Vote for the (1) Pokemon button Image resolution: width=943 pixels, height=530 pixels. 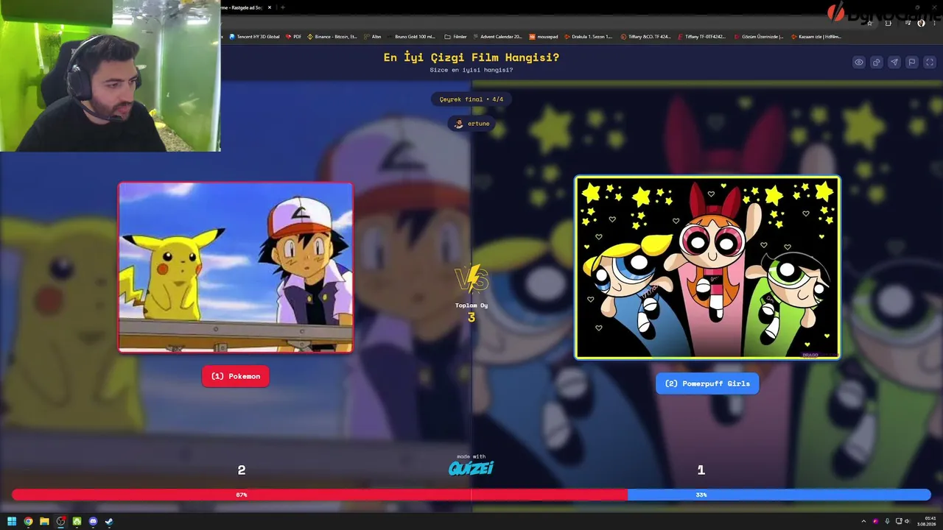236,376
